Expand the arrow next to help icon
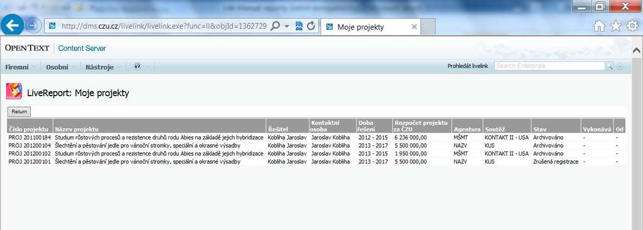 [x=148, y=67]
